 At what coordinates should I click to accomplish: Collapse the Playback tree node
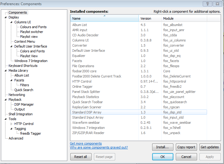point(5,100)
